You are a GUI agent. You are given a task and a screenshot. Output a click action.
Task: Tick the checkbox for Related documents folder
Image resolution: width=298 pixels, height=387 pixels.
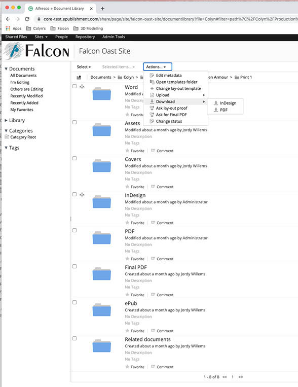(74, 339)
